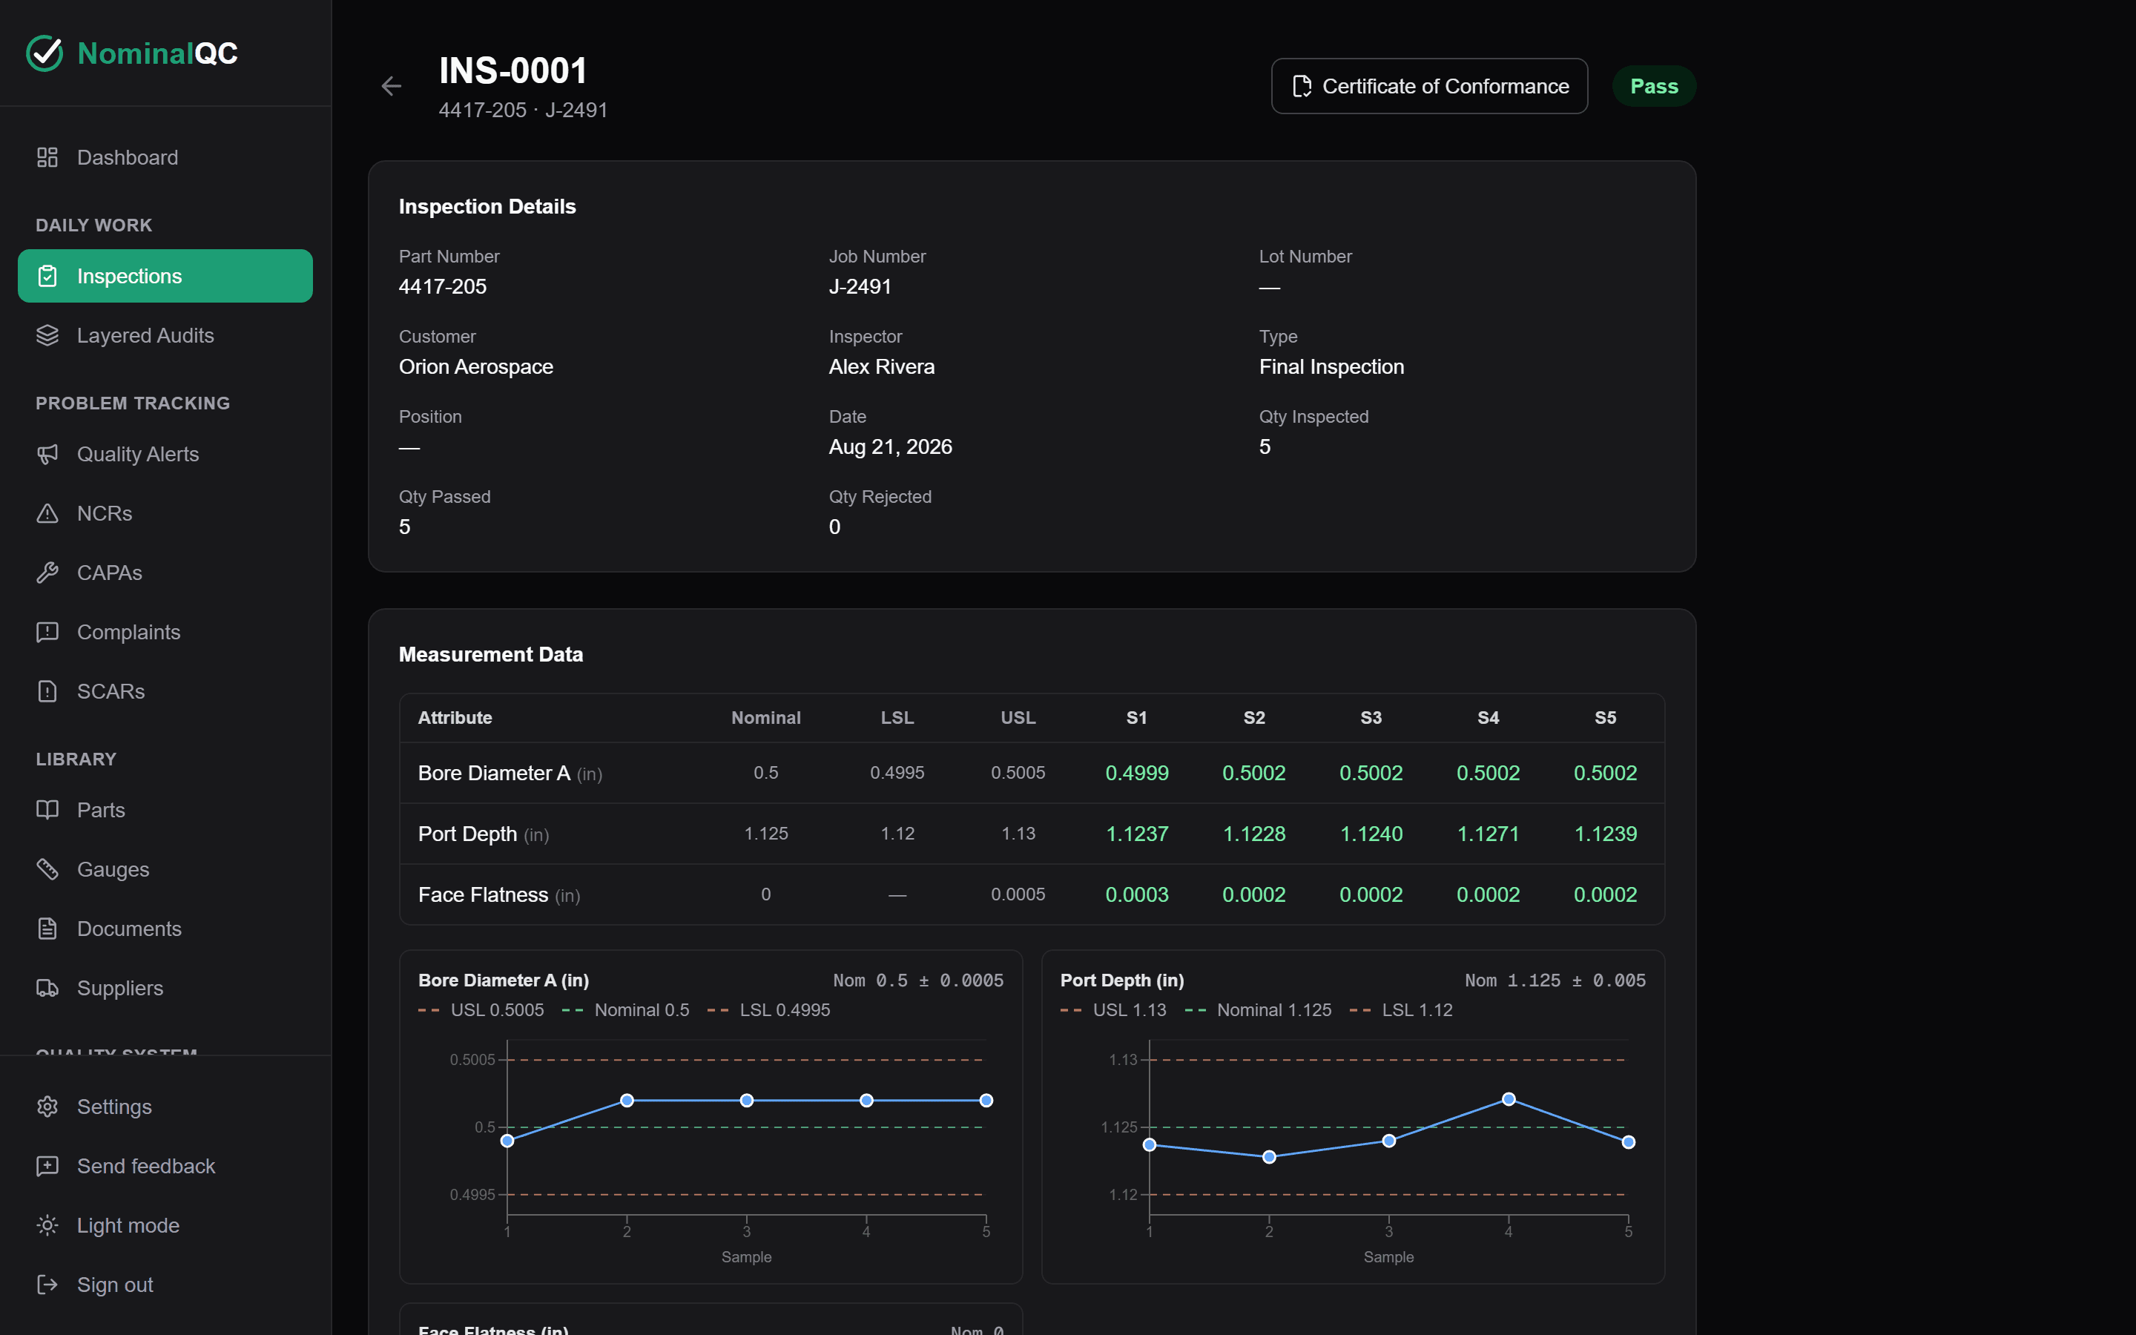The height and width of the screenshot is (1335, 2136).
Task: Click the NCRs warning triangle icon
Action: click(x=47, y=513)
